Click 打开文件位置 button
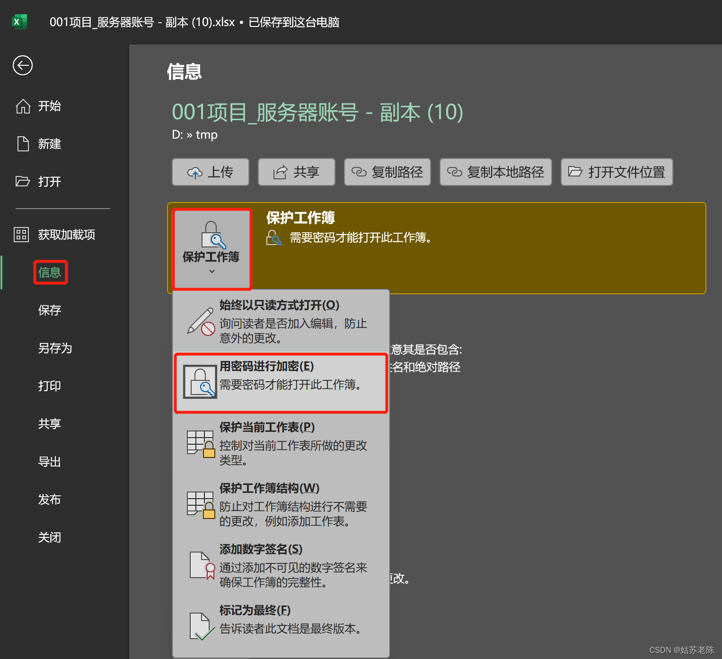 point(617,172)
